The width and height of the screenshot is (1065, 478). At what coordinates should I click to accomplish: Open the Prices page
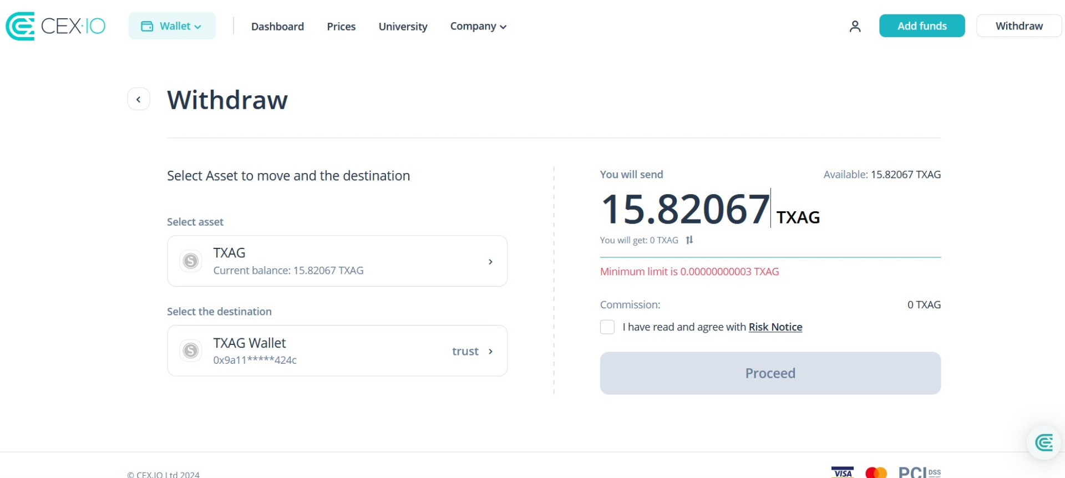point(341,26)
